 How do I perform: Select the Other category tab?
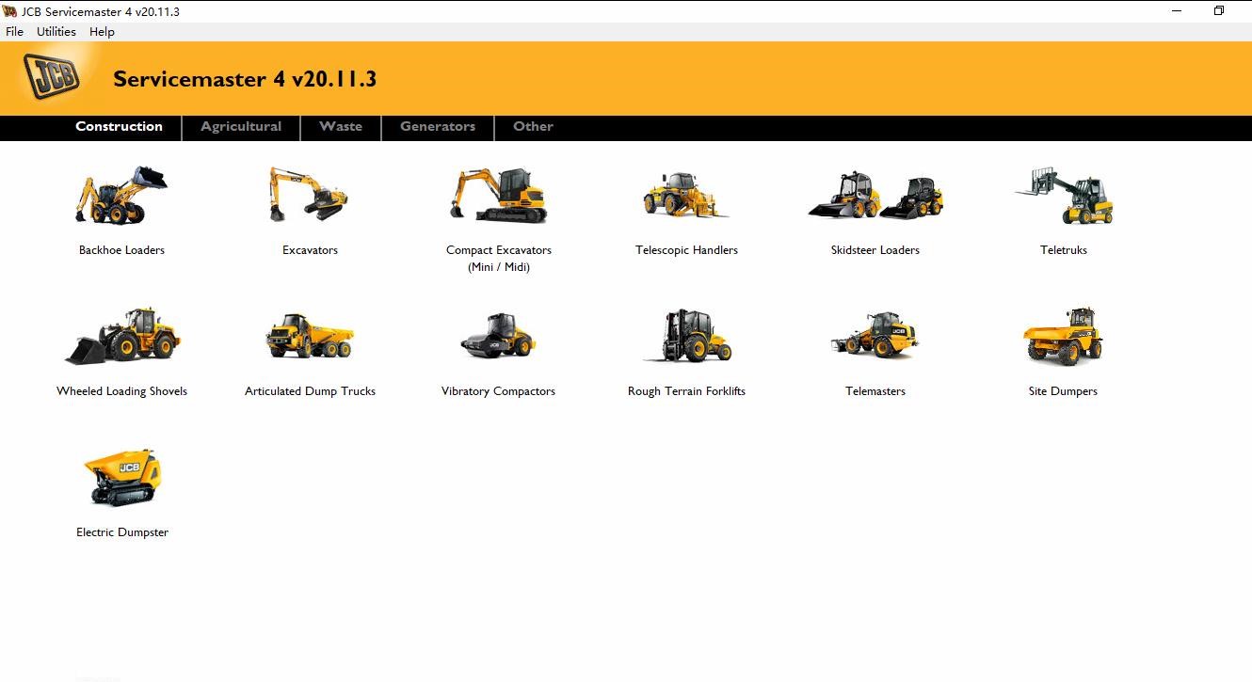pos(533,126)
